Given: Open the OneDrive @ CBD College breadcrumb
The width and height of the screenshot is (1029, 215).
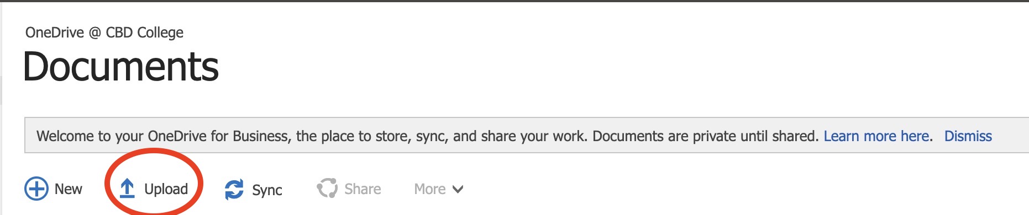Looking at the screenshot, I should tap(104, 33).
